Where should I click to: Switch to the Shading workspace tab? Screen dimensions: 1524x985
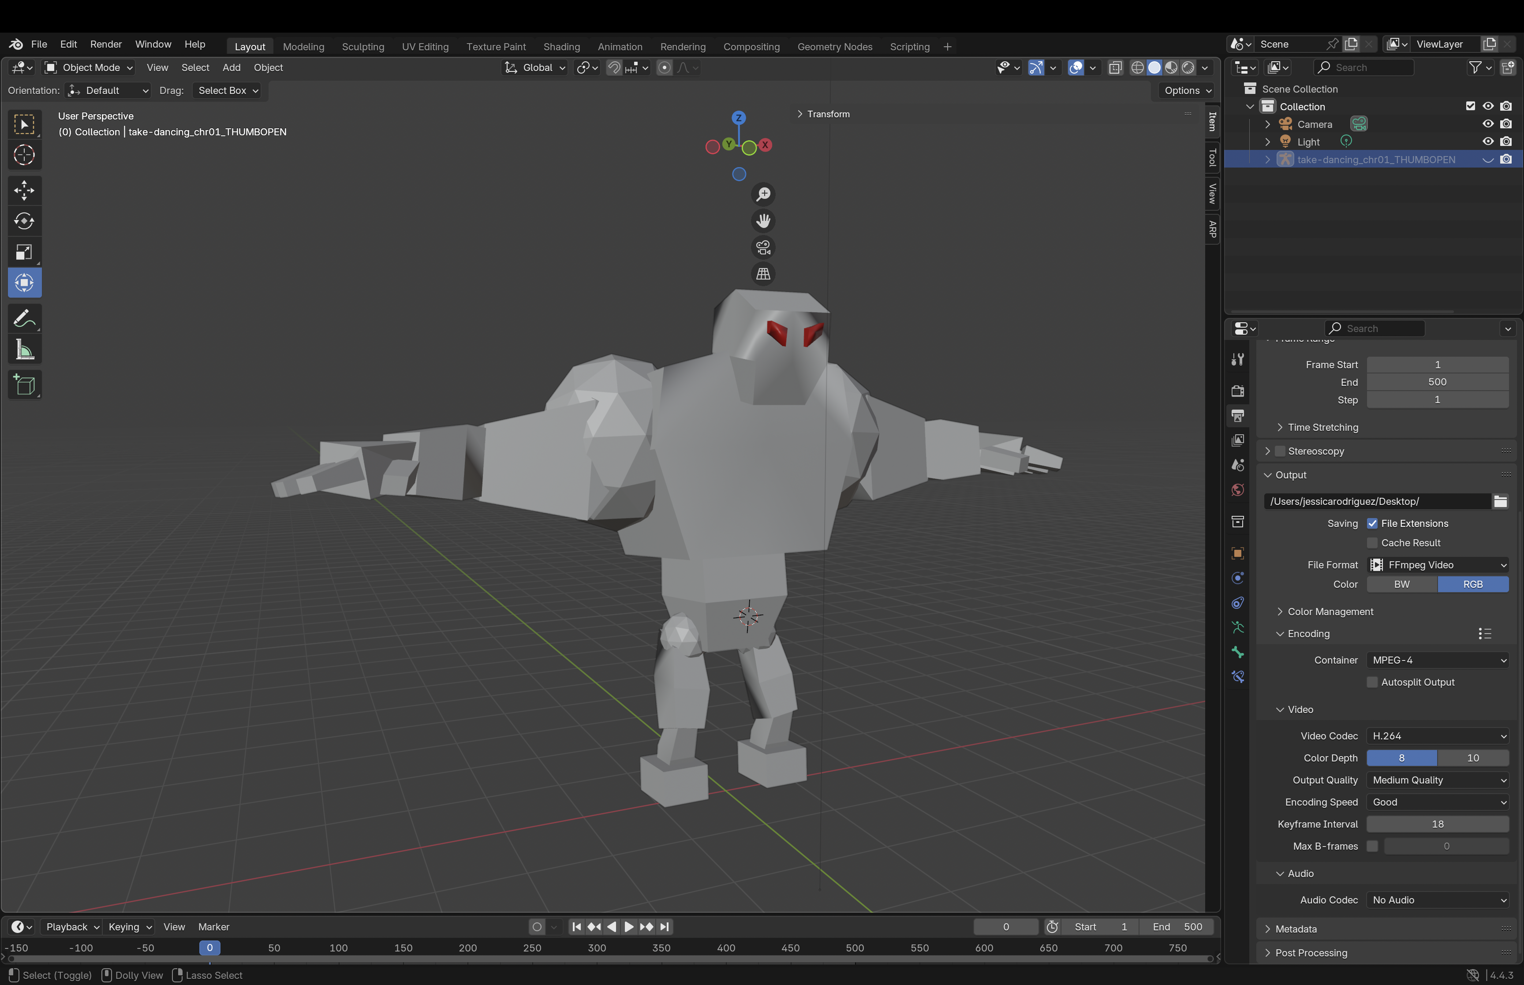pos(561,47)
